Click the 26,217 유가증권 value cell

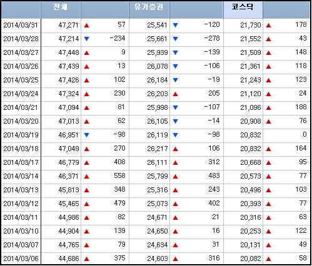coord(149,149)
